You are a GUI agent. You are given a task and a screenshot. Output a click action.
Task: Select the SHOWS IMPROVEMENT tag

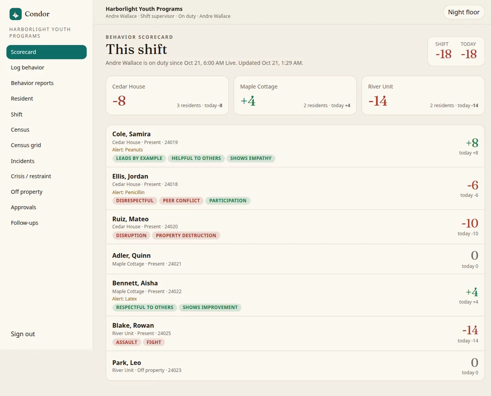tap(210, 307)
